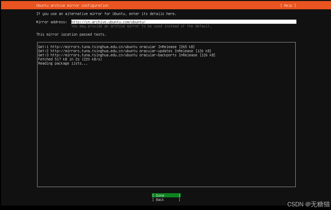Select the 'Get:2' oracular-updates log line
Screen dimensions: 331x210
coord(124,51)
